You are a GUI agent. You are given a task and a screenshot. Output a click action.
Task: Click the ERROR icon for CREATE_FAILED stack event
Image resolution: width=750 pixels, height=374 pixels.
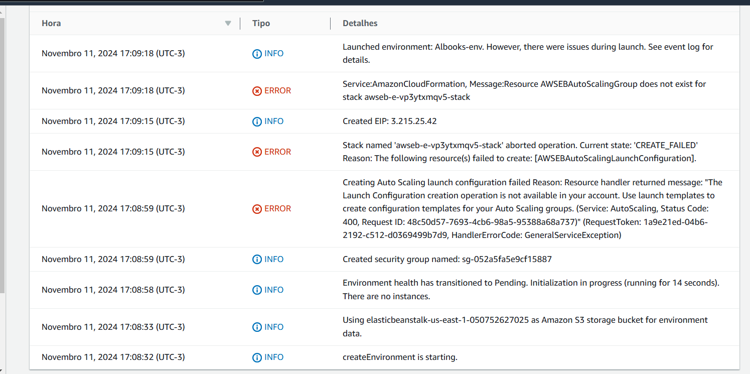(257, 152)
